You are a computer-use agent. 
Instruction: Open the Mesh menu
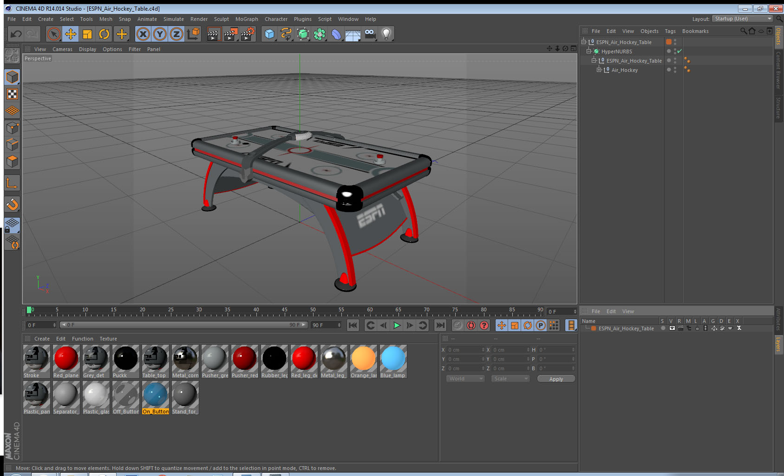pos(105,19)
